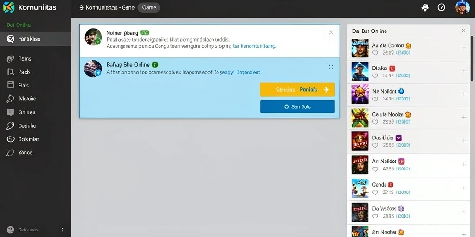Click the Bafrap Sha Online avatar

tap(93, 69)
